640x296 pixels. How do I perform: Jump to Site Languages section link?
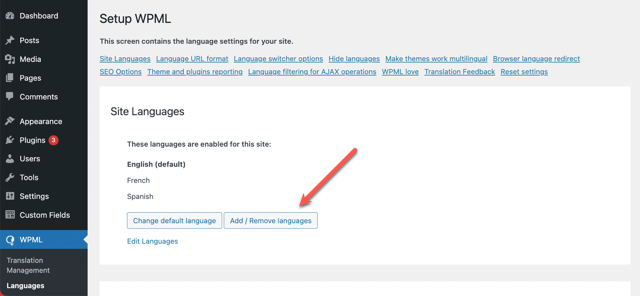[125, 59]
